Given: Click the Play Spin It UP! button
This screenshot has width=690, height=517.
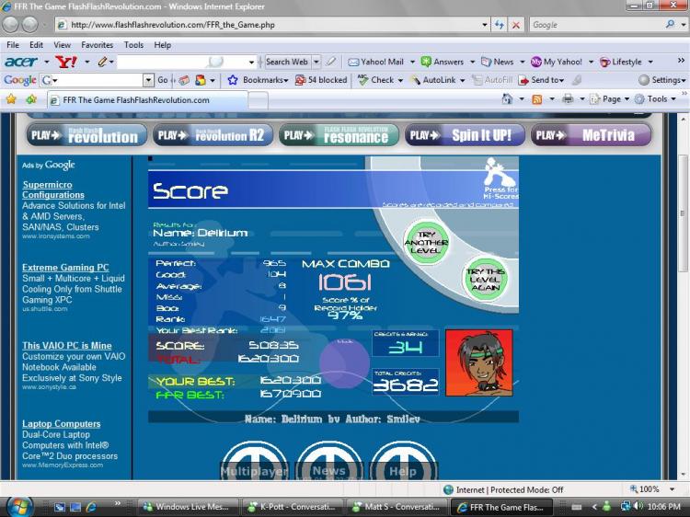Looking at the screenshot, I should [465, 135].
